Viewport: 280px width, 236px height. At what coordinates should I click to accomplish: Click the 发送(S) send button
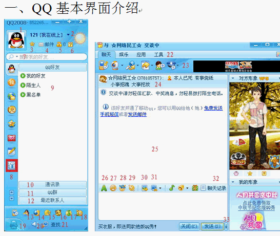click(x=212, y=227)
